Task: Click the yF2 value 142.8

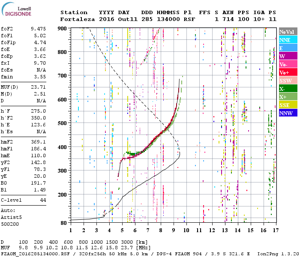Action: [38, 162]
